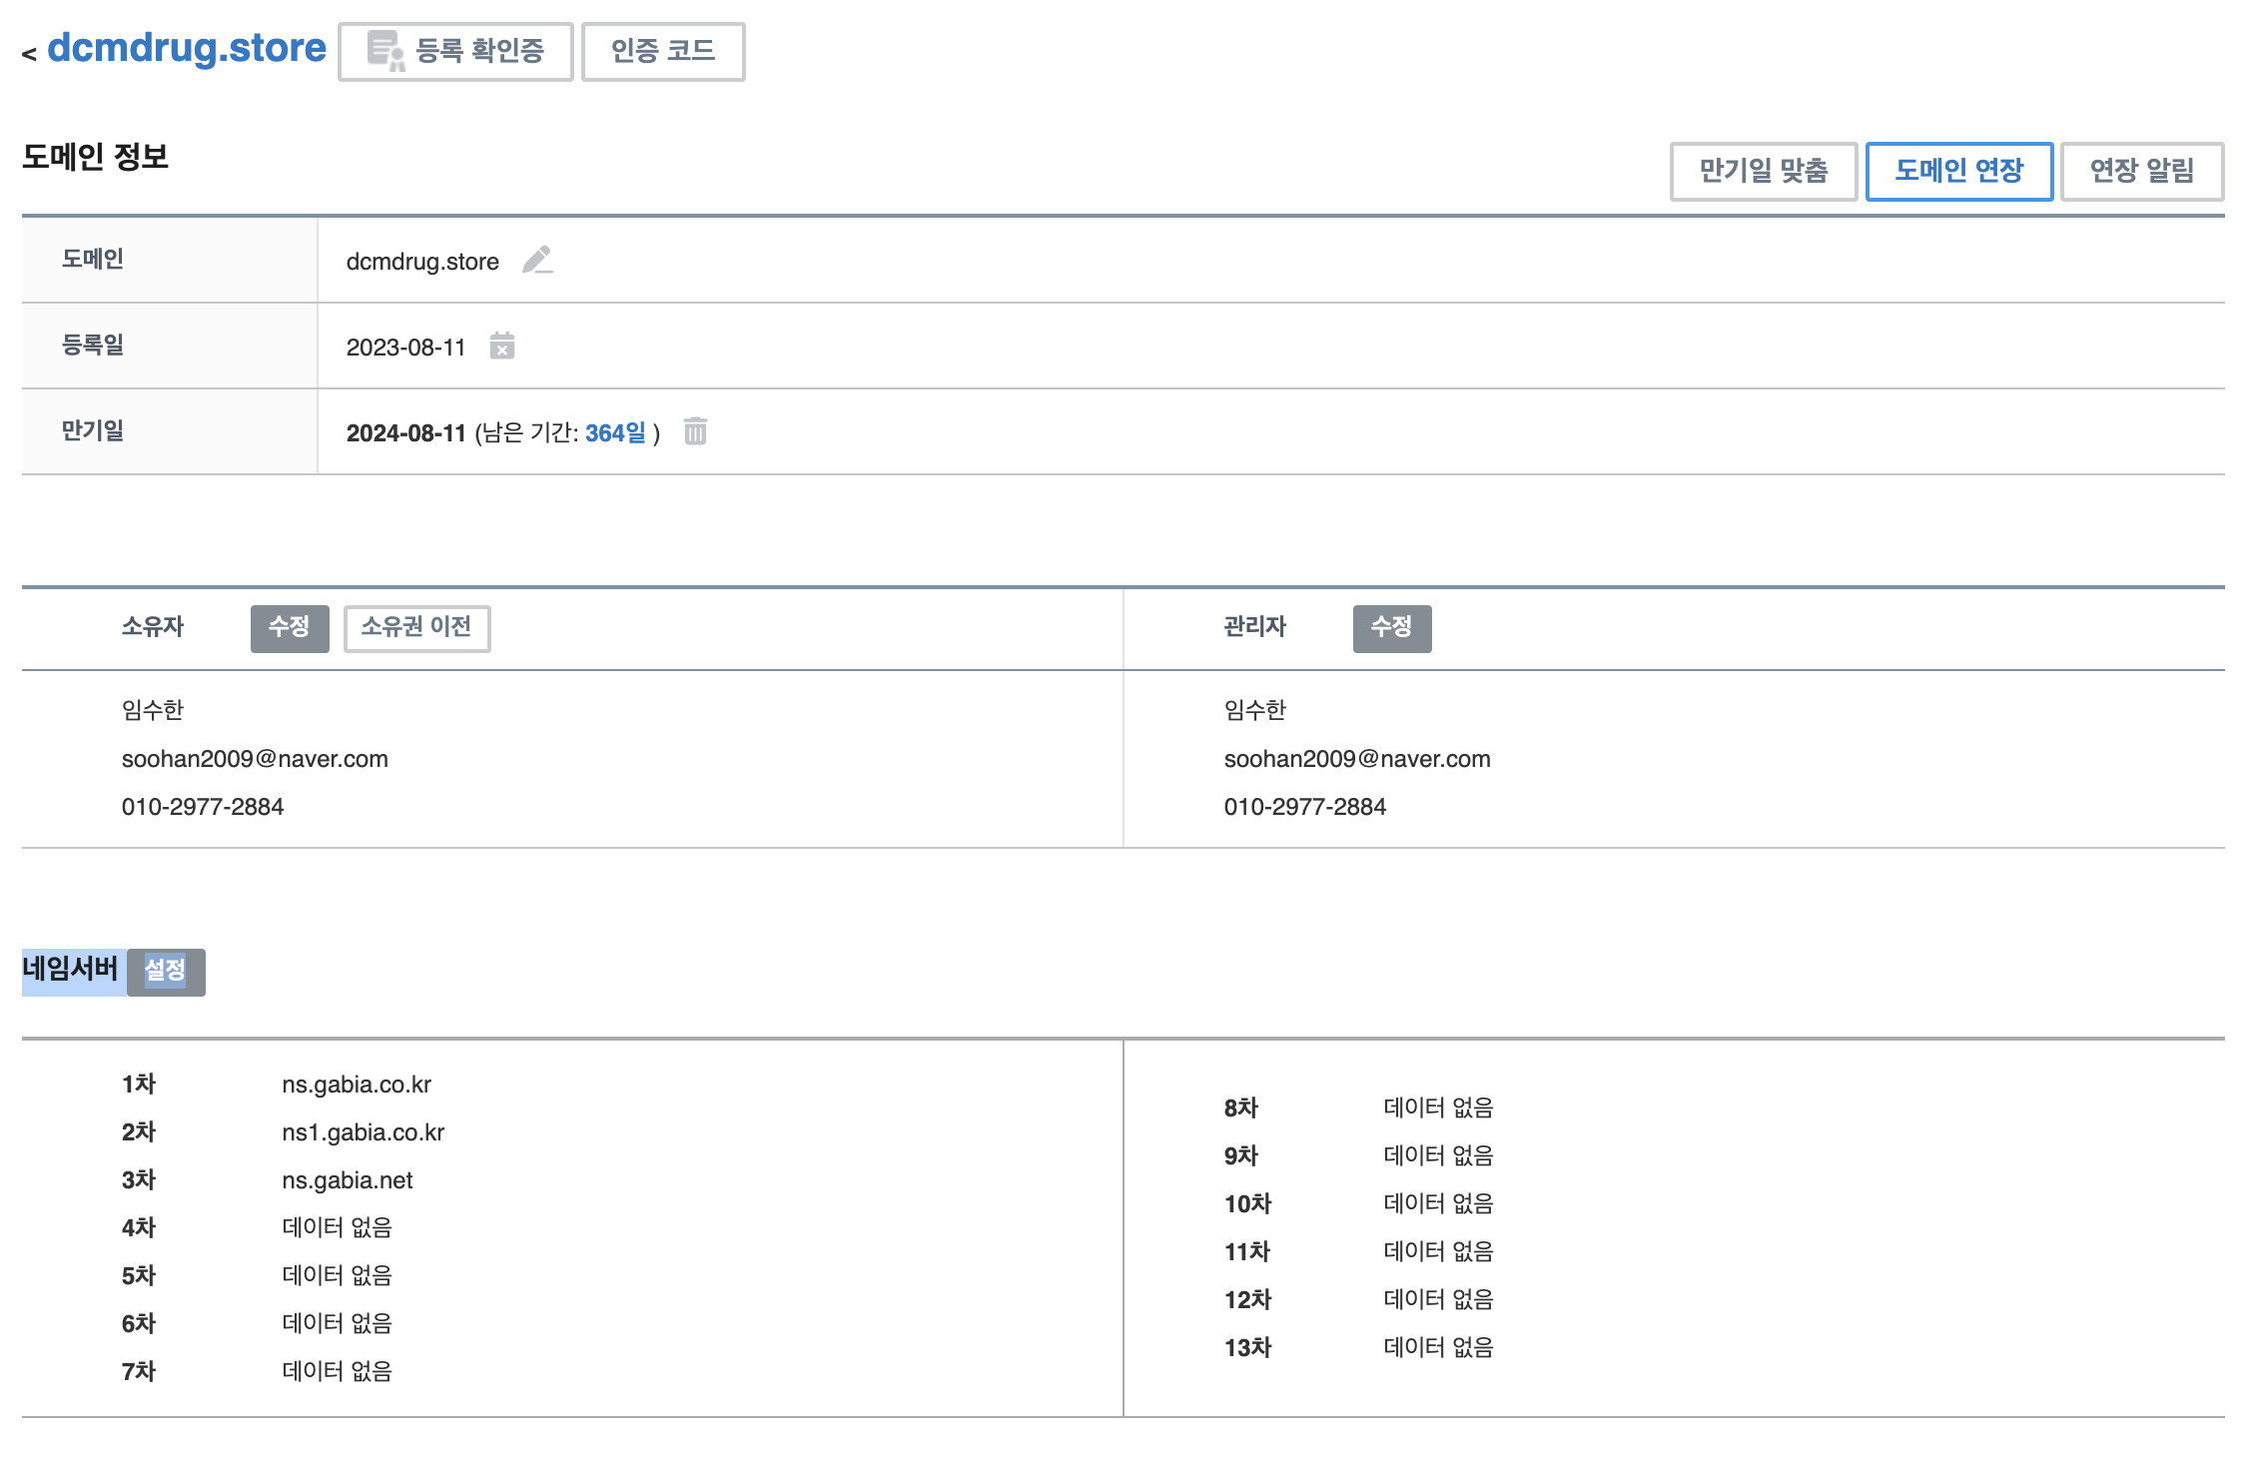Click the certificate icon in 등록 확인증 button
The width and height of the screenshot is (2249, 1462).
coord(384,51)
